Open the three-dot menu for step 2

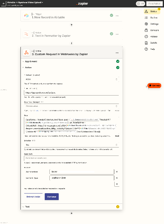117,34
